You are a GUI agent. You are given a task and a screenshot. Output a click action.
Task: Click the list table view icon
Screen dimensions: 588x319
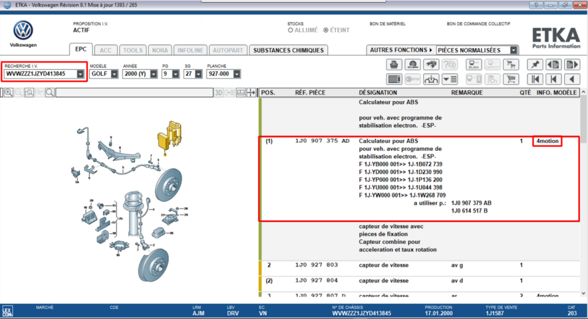click(x=394, y=79)
